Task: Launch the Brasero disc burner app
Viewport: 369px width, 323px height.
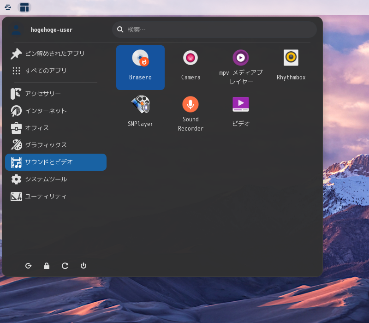Action: (x=140, y=67)
